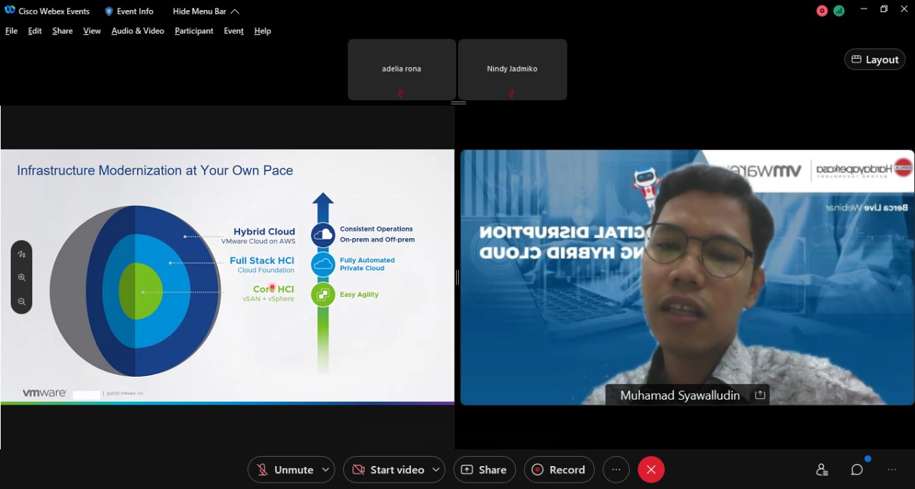The height and width of the screenshot is (489, 915).
Task: Restore down the Webex window
Action: coord(884,9)
